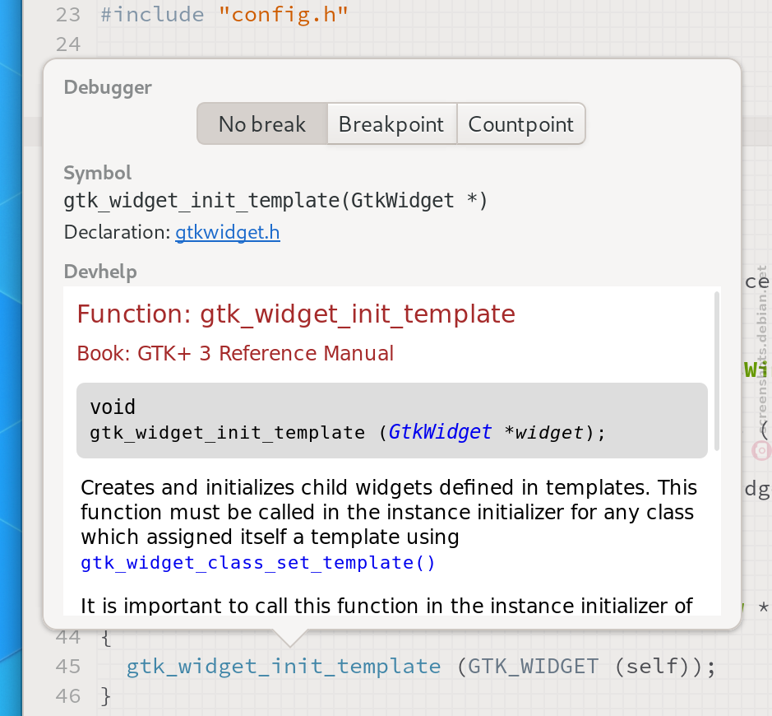Screen dimensions: 772x716
Task: Choose the Countpoint debugger option
Action: (521, 123)
